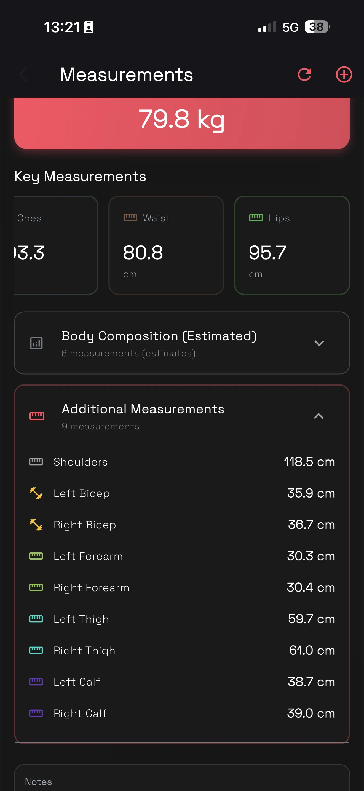Open the Body Composition (Estimated) section title
The height and width of the screenshot is (791, 364).
[x=159, y=336]
